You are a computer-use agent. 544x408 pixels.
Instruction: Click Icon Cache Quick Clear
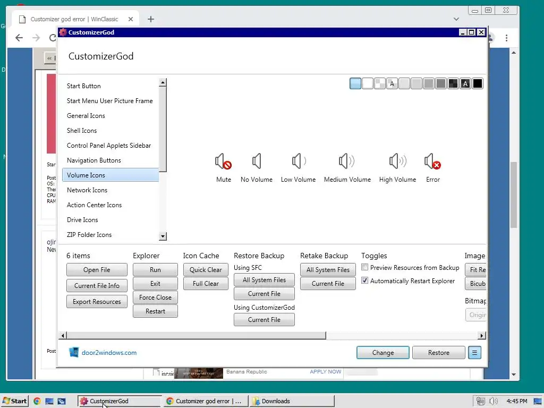pyautogui.click(x=206, y=269)
